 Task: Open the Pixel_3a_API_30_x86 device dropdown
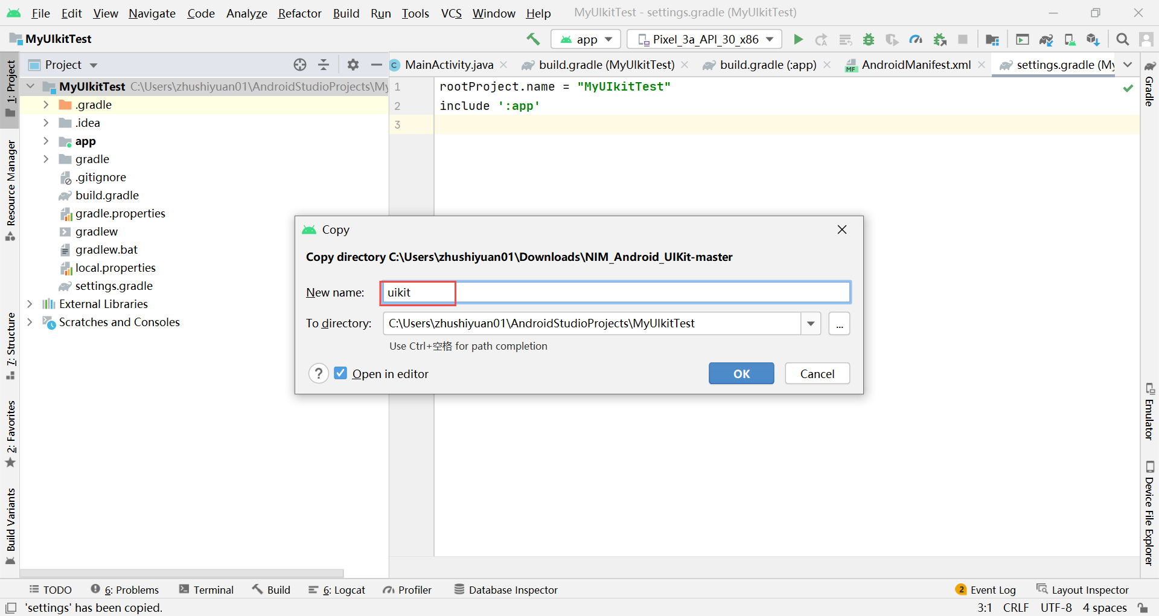click(704, 39)
